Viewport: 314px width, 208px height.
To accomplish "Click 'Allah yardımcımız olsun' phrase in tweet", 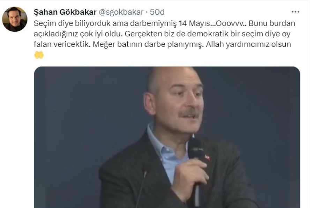I will (x=248, y=44).
